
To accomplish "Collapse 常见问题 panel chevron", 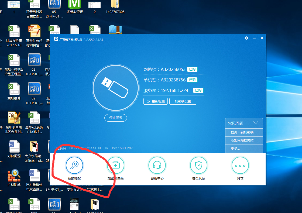I will pyautogui.click(x=256, y=123).
